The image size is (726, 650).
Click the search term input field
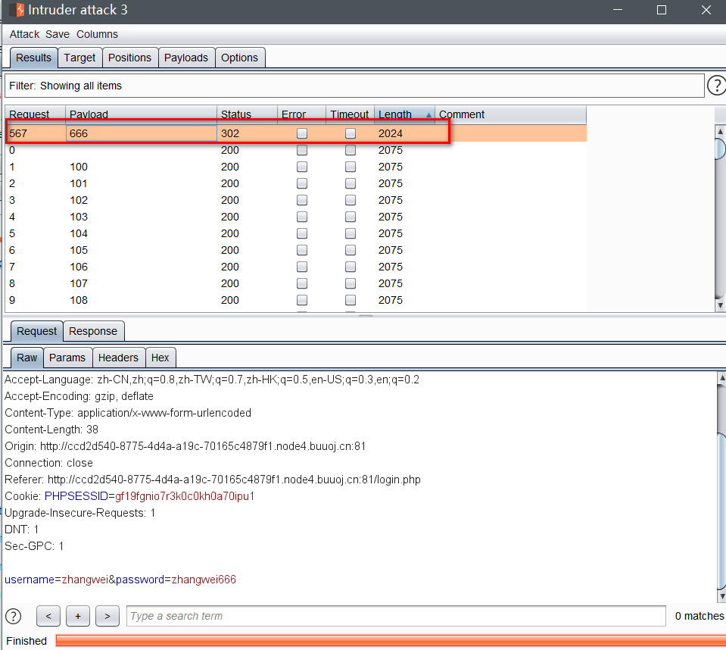pos(395,616)
